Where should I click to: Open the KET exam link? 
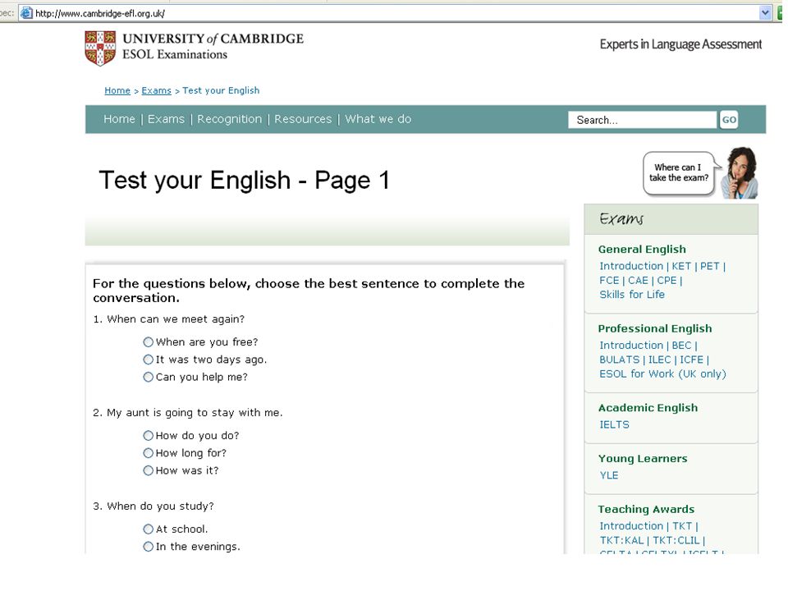(681, 266)
